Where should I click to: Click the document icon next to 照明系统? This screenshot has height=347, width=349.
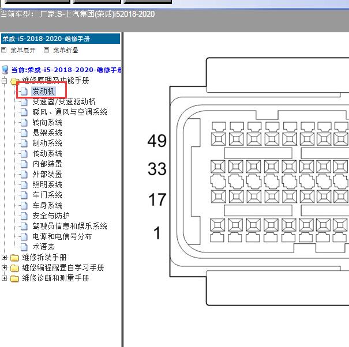pyautogui.click(x=24, y=184)
